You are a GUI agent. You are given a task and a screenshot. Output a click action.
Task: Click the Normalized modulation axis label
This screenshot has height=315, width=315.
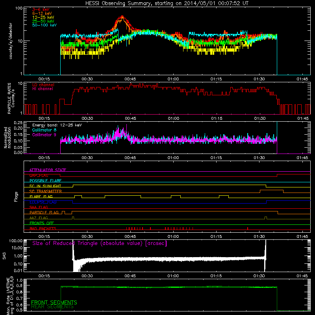[7, 137]
